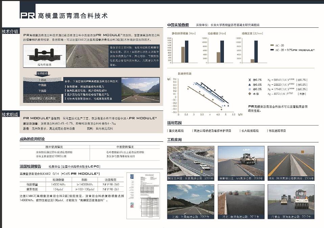
Task: Open the 江西 九景高速公路 2009年 photo
Action: click(191, 202)
